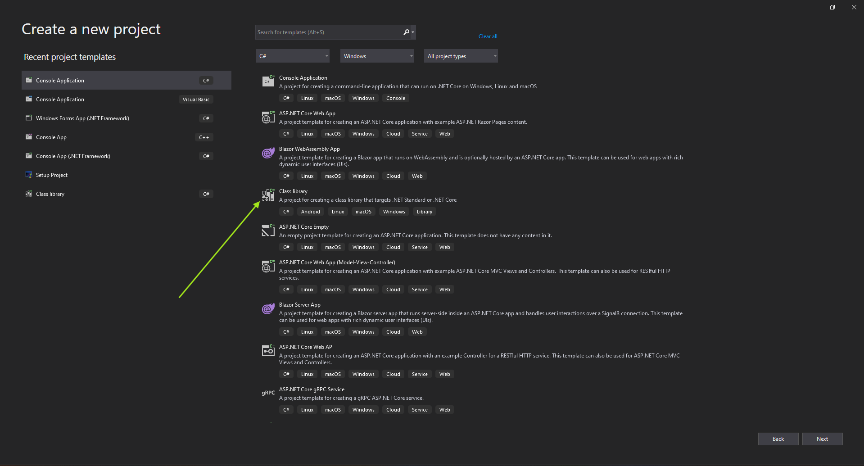The height and width of the screenshot is (466, 864).
Task: Select the Blazor WebAssembly App title
Action: (x=309, y=149)
